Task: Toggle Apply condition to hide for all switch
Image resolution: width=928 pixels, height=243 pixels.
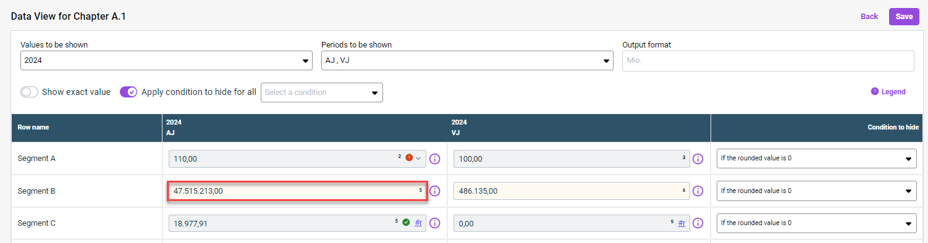Action: (x=129, y=92)
